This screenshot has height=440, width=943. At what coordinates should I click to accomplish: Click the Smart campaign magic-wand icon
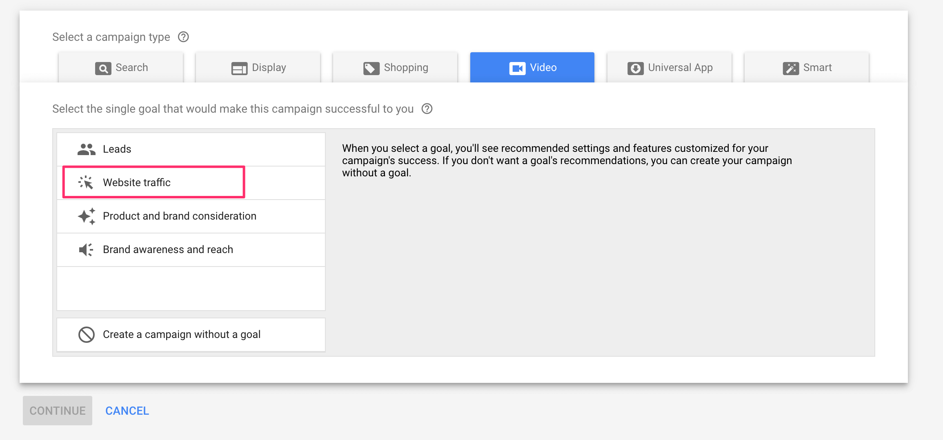pos(791,67)
